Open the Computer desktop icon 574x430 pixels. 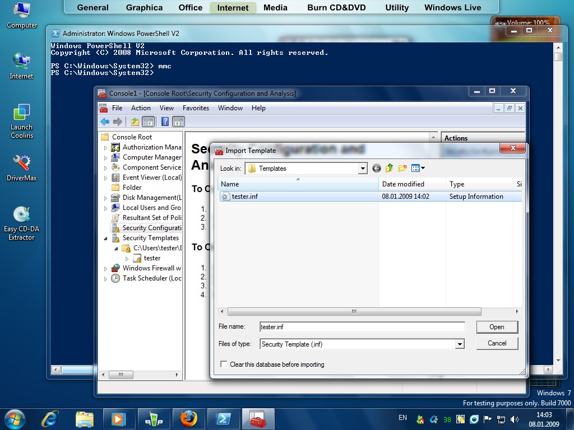22,16
